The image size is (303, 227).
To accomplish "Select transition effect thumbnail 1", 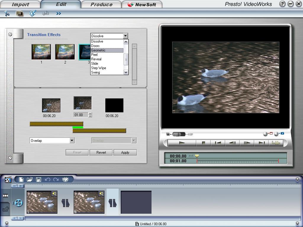I will click(41, 52).
